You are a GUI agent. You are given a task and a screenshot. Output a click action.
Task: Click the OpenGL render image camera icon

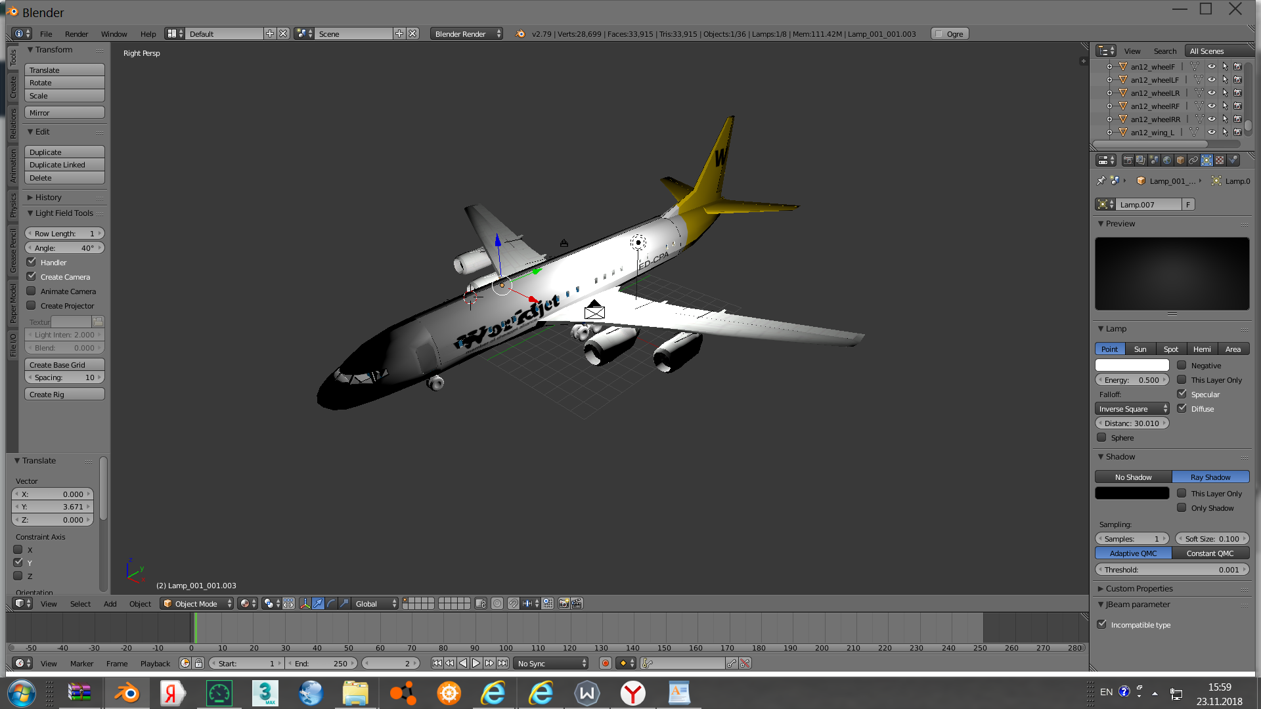pos(564,603)
